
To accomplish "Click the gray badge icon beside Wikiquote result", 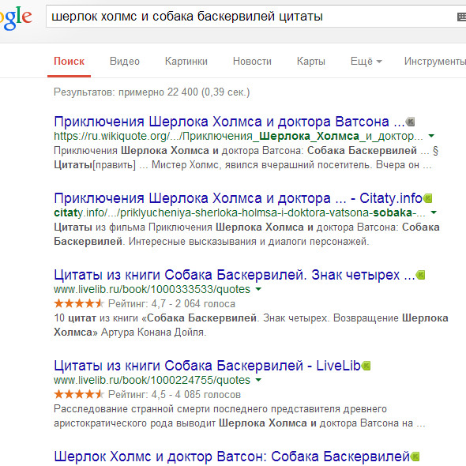I will click(x=410, y=122).
